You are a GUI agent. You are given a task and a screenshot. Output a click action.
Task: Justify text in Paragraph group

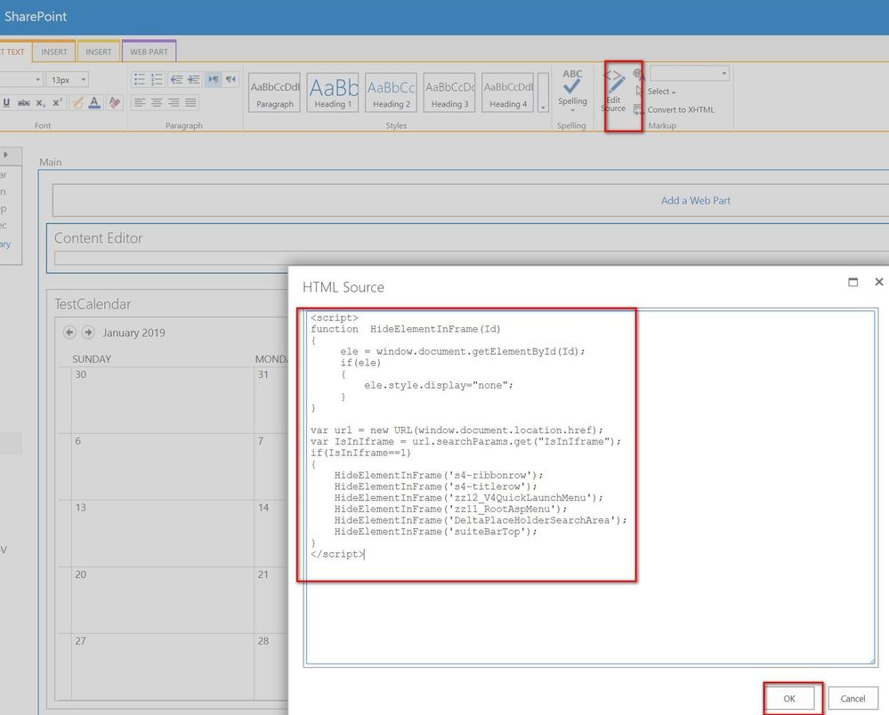click(x=191, y=102)
